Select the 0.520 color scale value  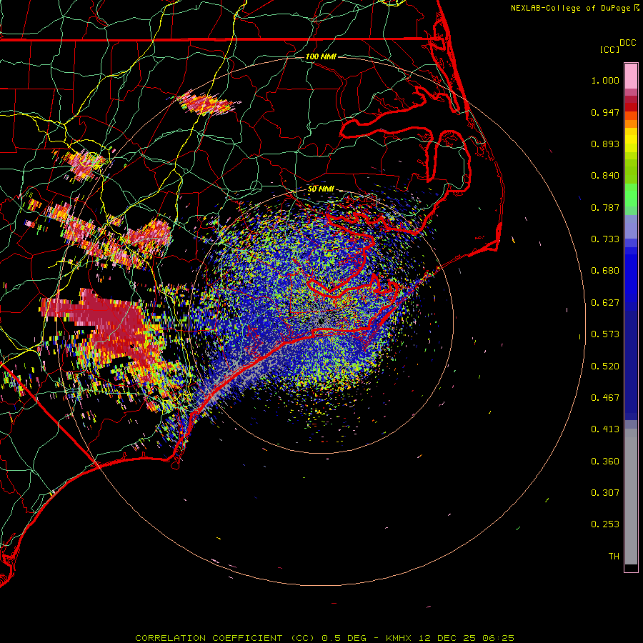[x=605, y=367]
